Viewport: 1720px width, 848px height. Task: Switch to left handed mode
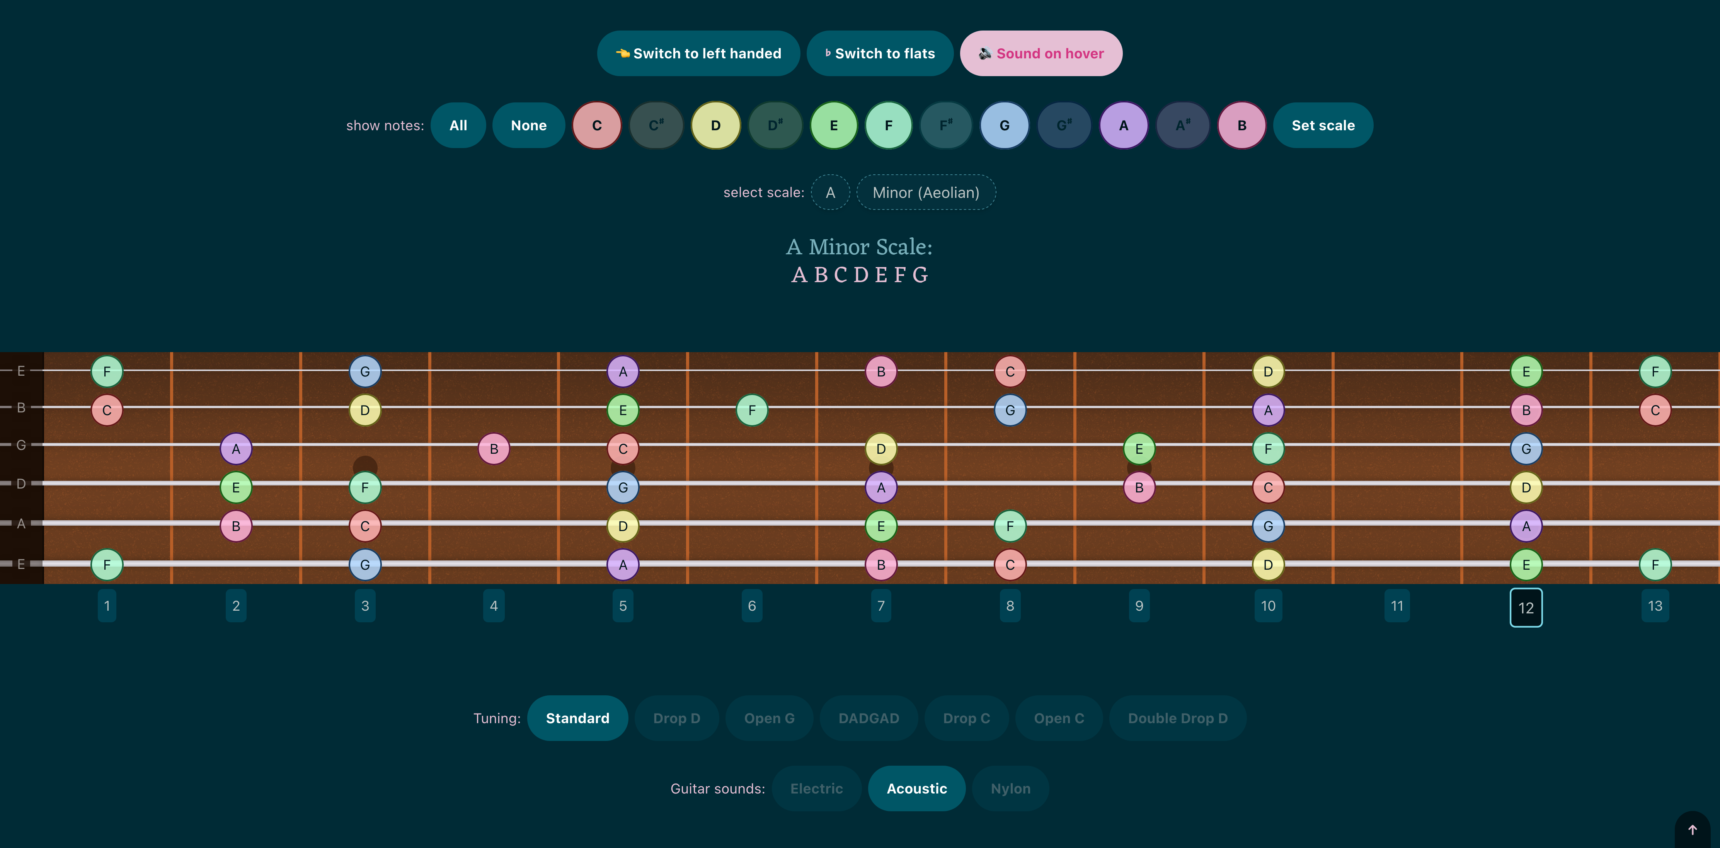pyautogui.click(x=698, y=53)
